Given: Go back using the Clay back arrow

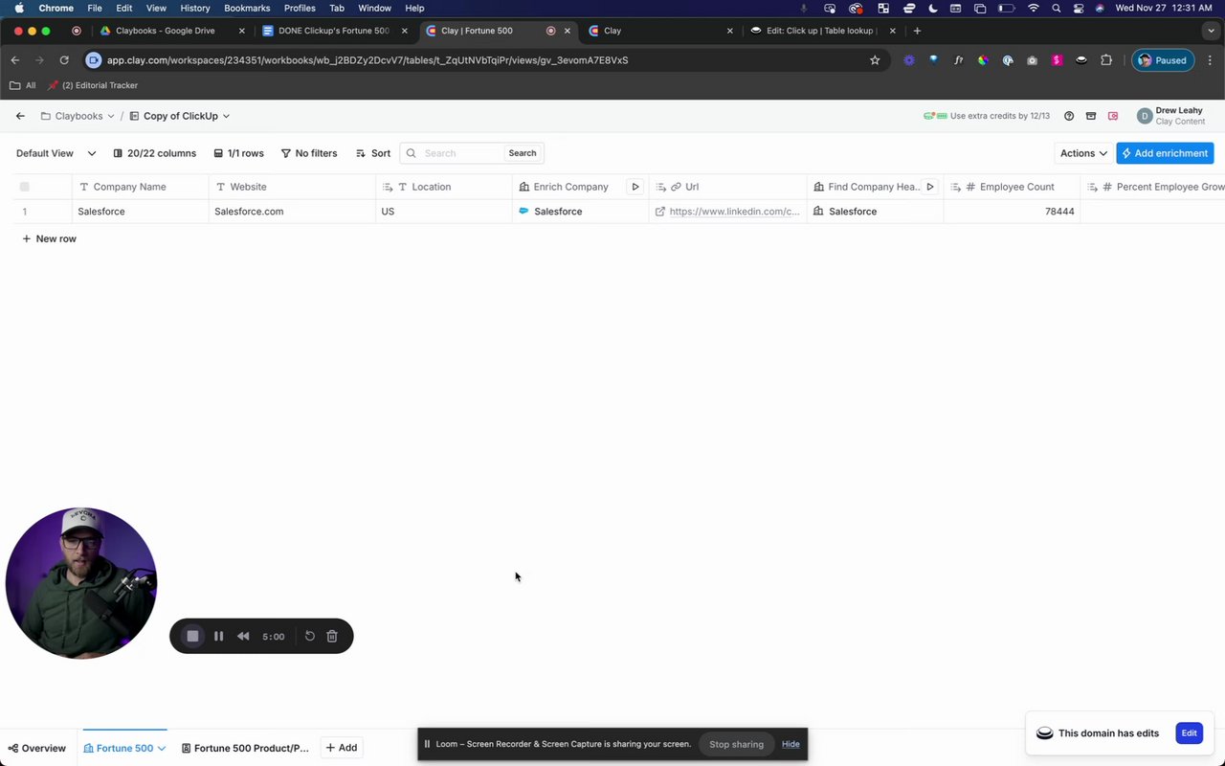Looking at the screenshot, I should coord(20,116).
